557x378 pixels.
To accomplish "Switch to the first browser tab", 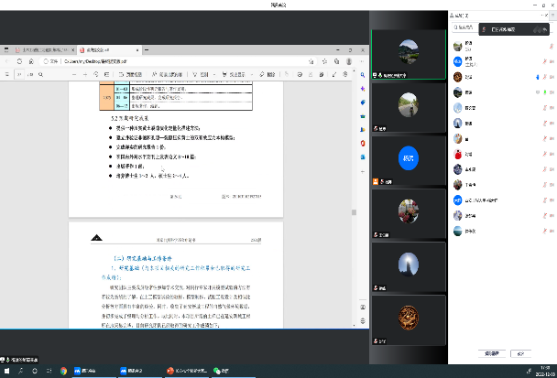I will tap(41, 50).
